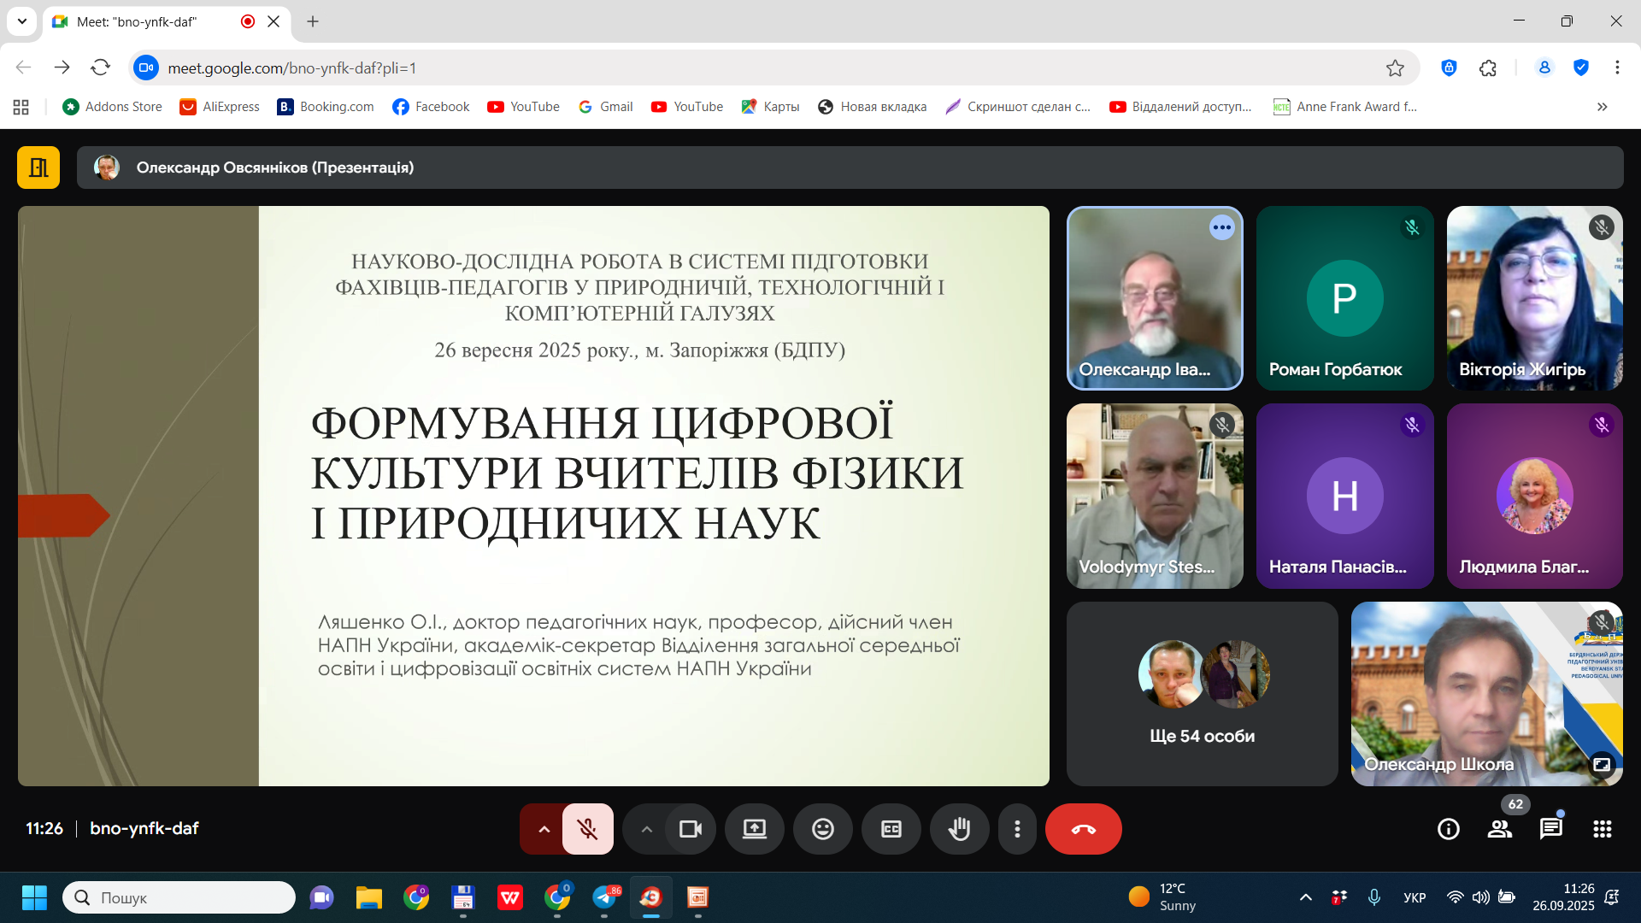
Task: Unmute the microphone
Action: coord(587,829)
